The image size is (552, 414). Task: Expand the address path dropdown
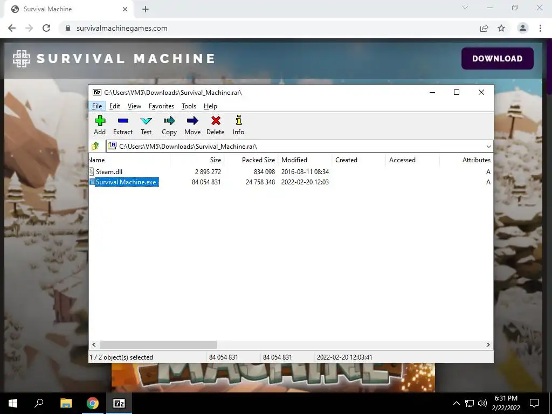[488, 147]
